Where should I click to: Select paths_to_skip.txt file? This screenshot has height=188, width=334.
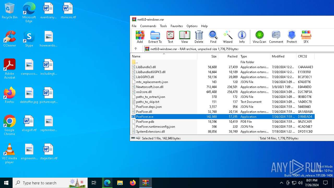pos(223,102)
